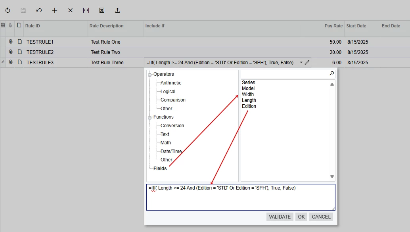Screen dimensions: 410x232
Task: Click the VALIDATE button
Action: click(280, 217)
